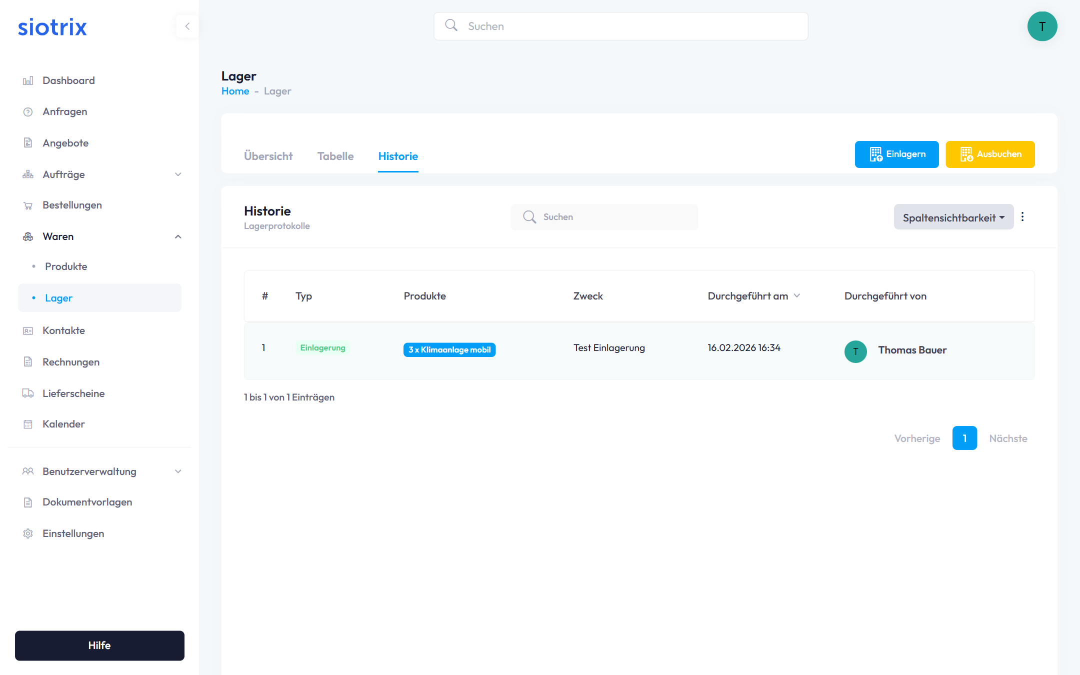The width and height of the screenshot is (1080, 675).
Task: Click the Einstellungen gear icon
Action: tap(28, 533)
